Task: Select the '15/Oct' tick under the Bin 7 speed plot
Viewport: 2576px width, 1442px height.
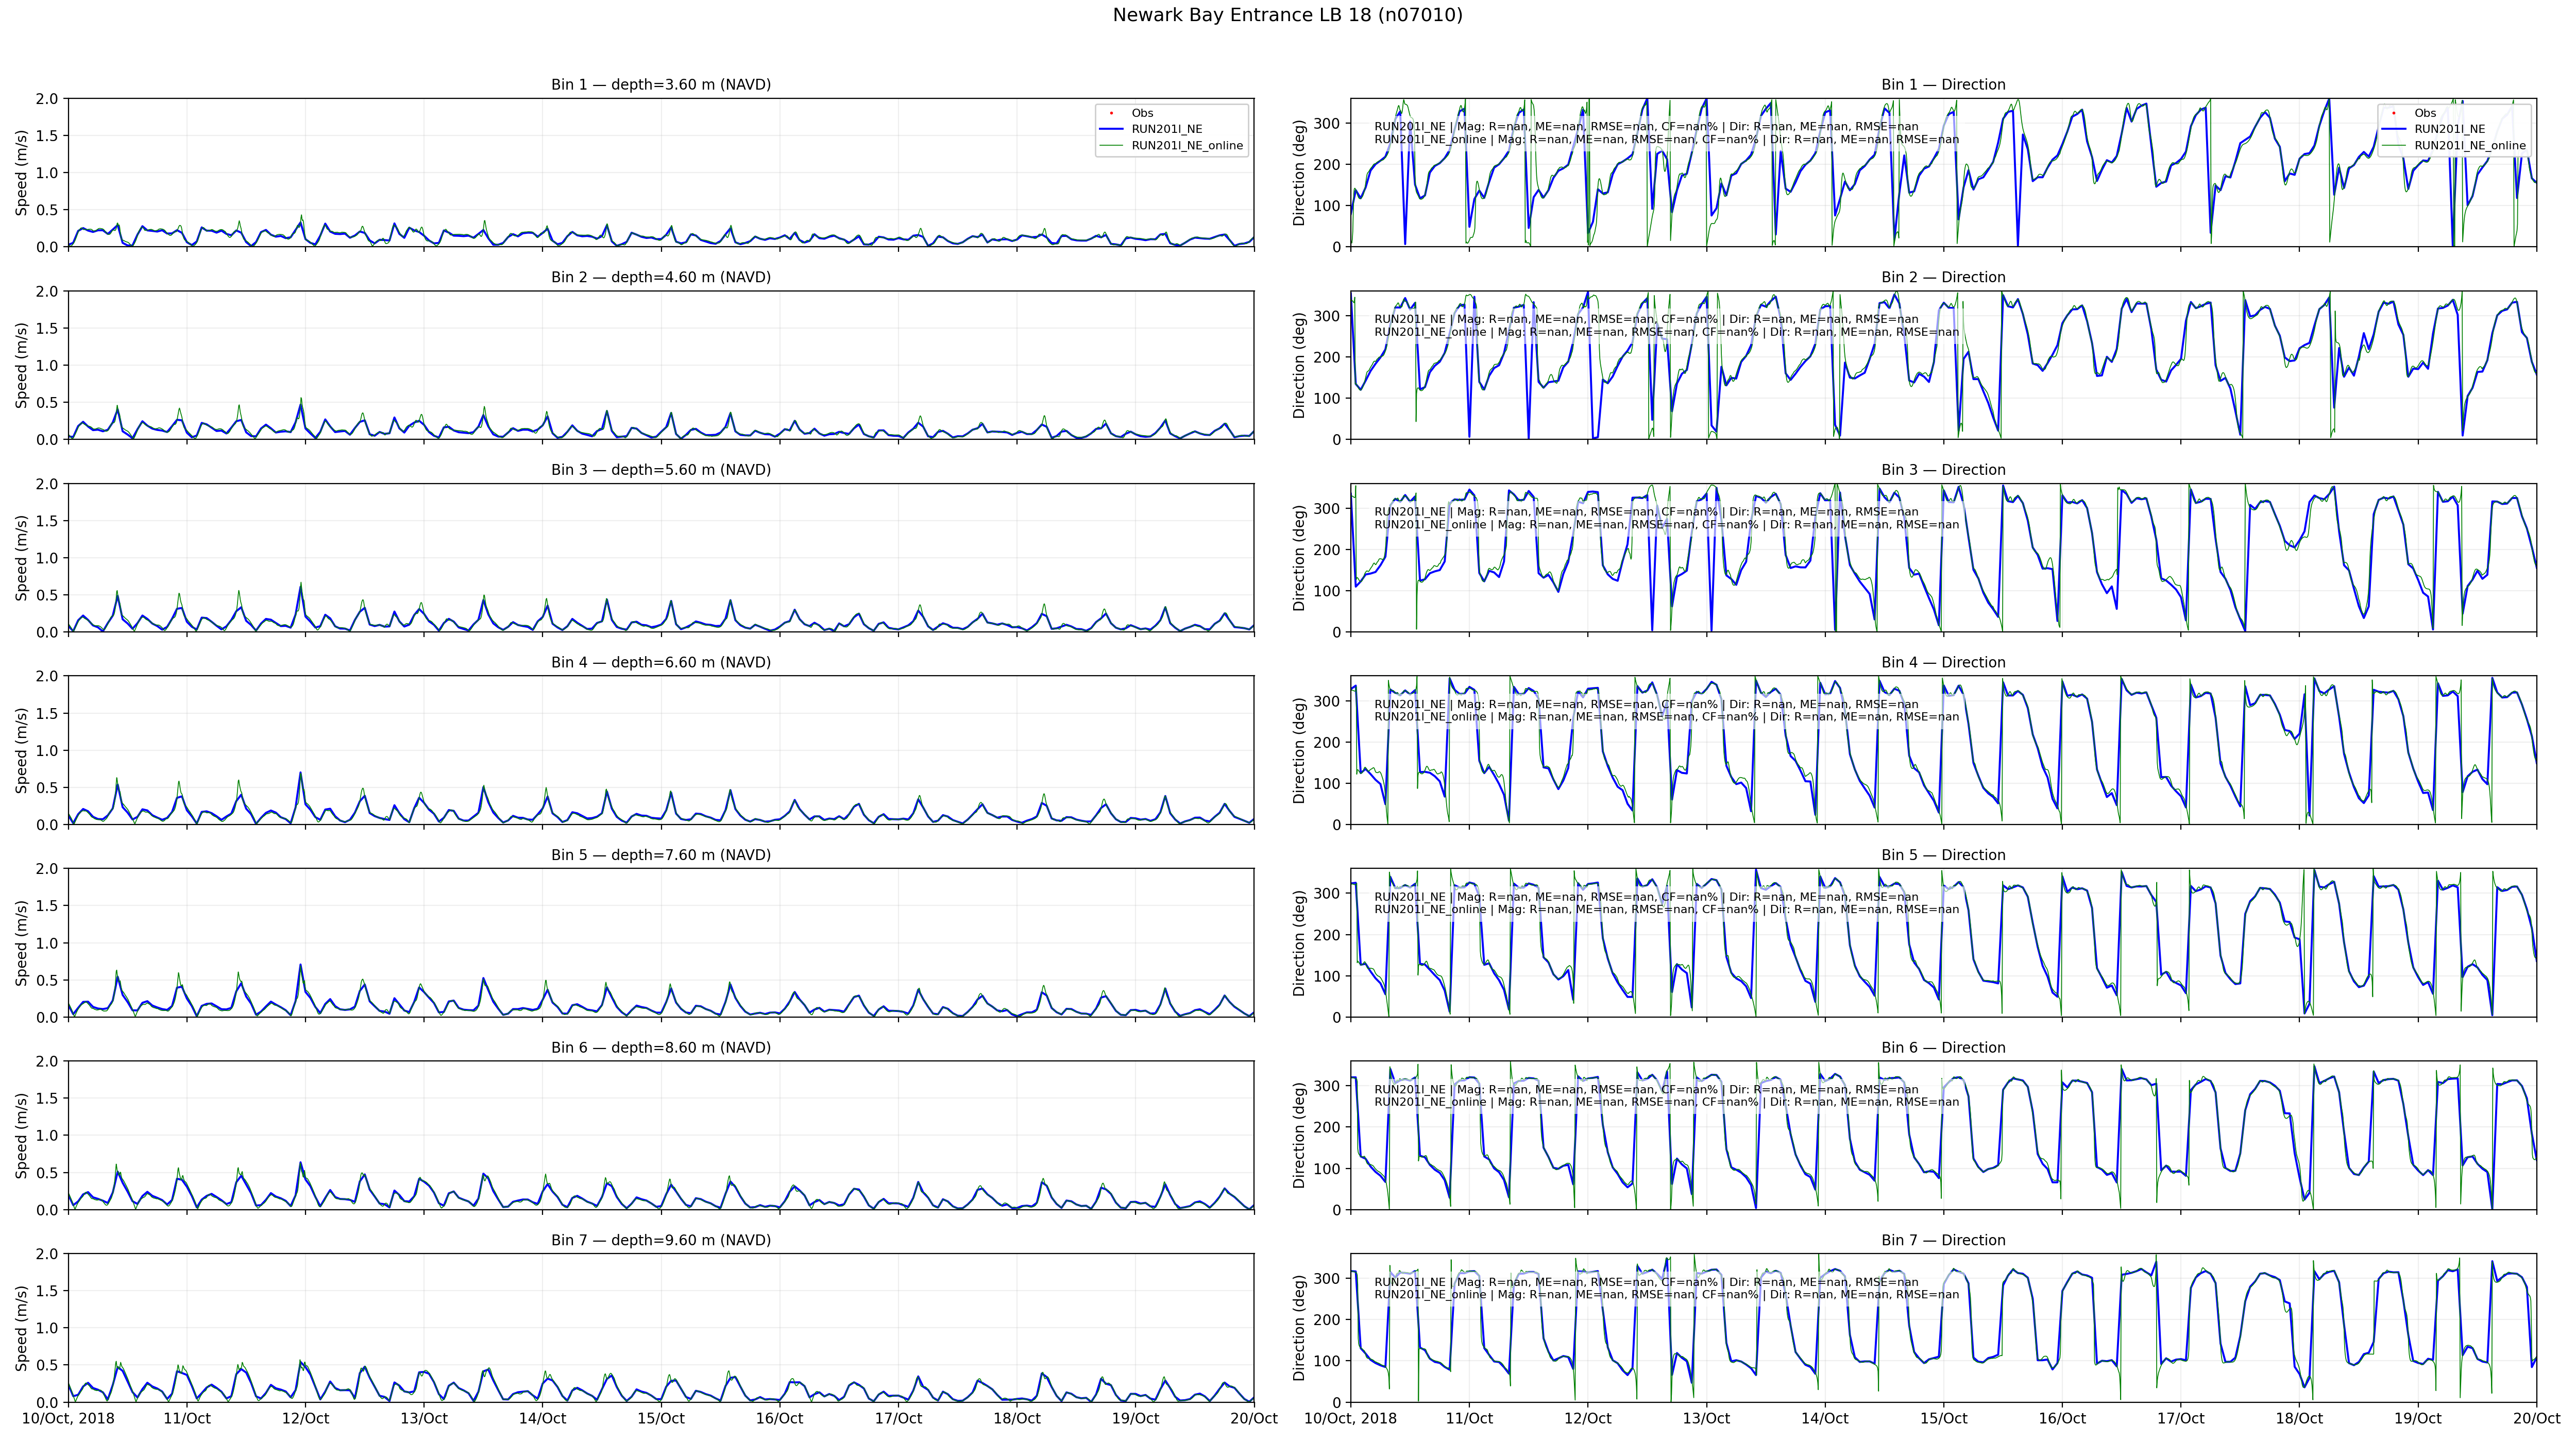Action: (661, 1419)
